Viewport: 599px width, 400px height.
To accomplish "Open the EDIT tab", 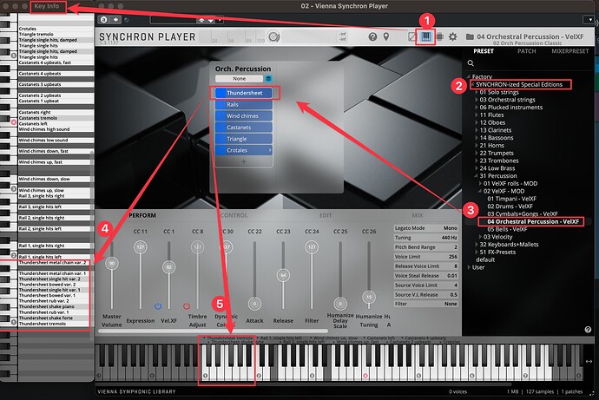I will 325,215.
